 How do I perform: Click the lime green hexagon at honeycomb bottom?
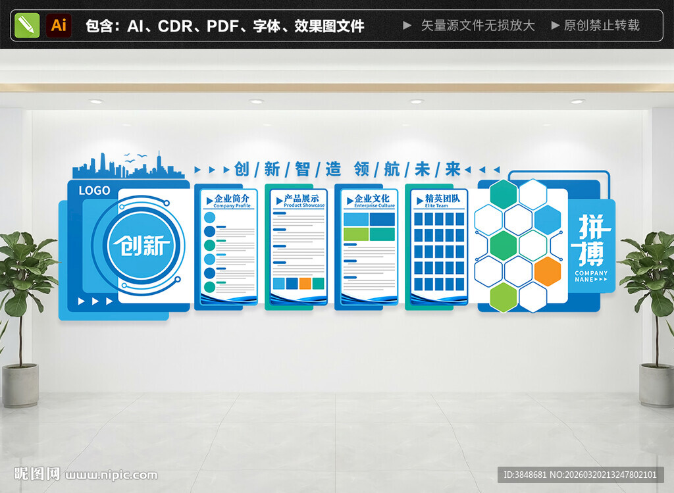tap(504, 298)
